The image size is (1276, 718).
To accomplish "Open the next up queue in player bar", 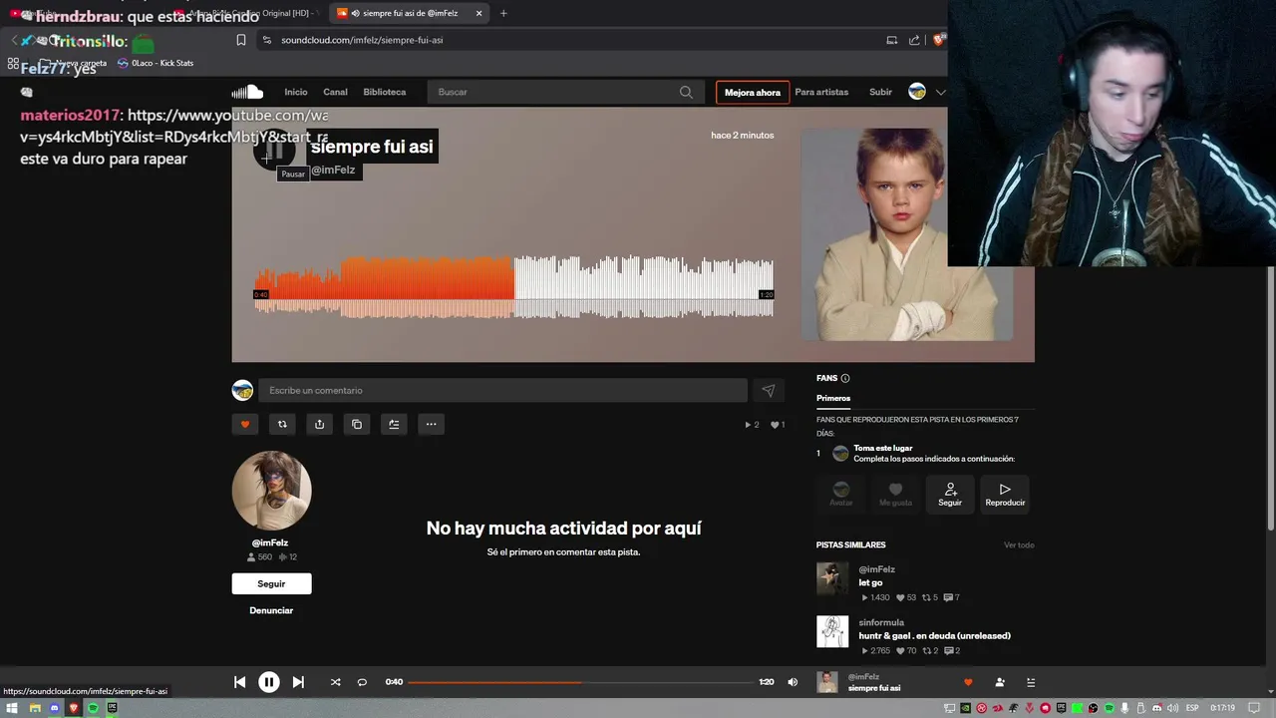I will pos(1031,682).
